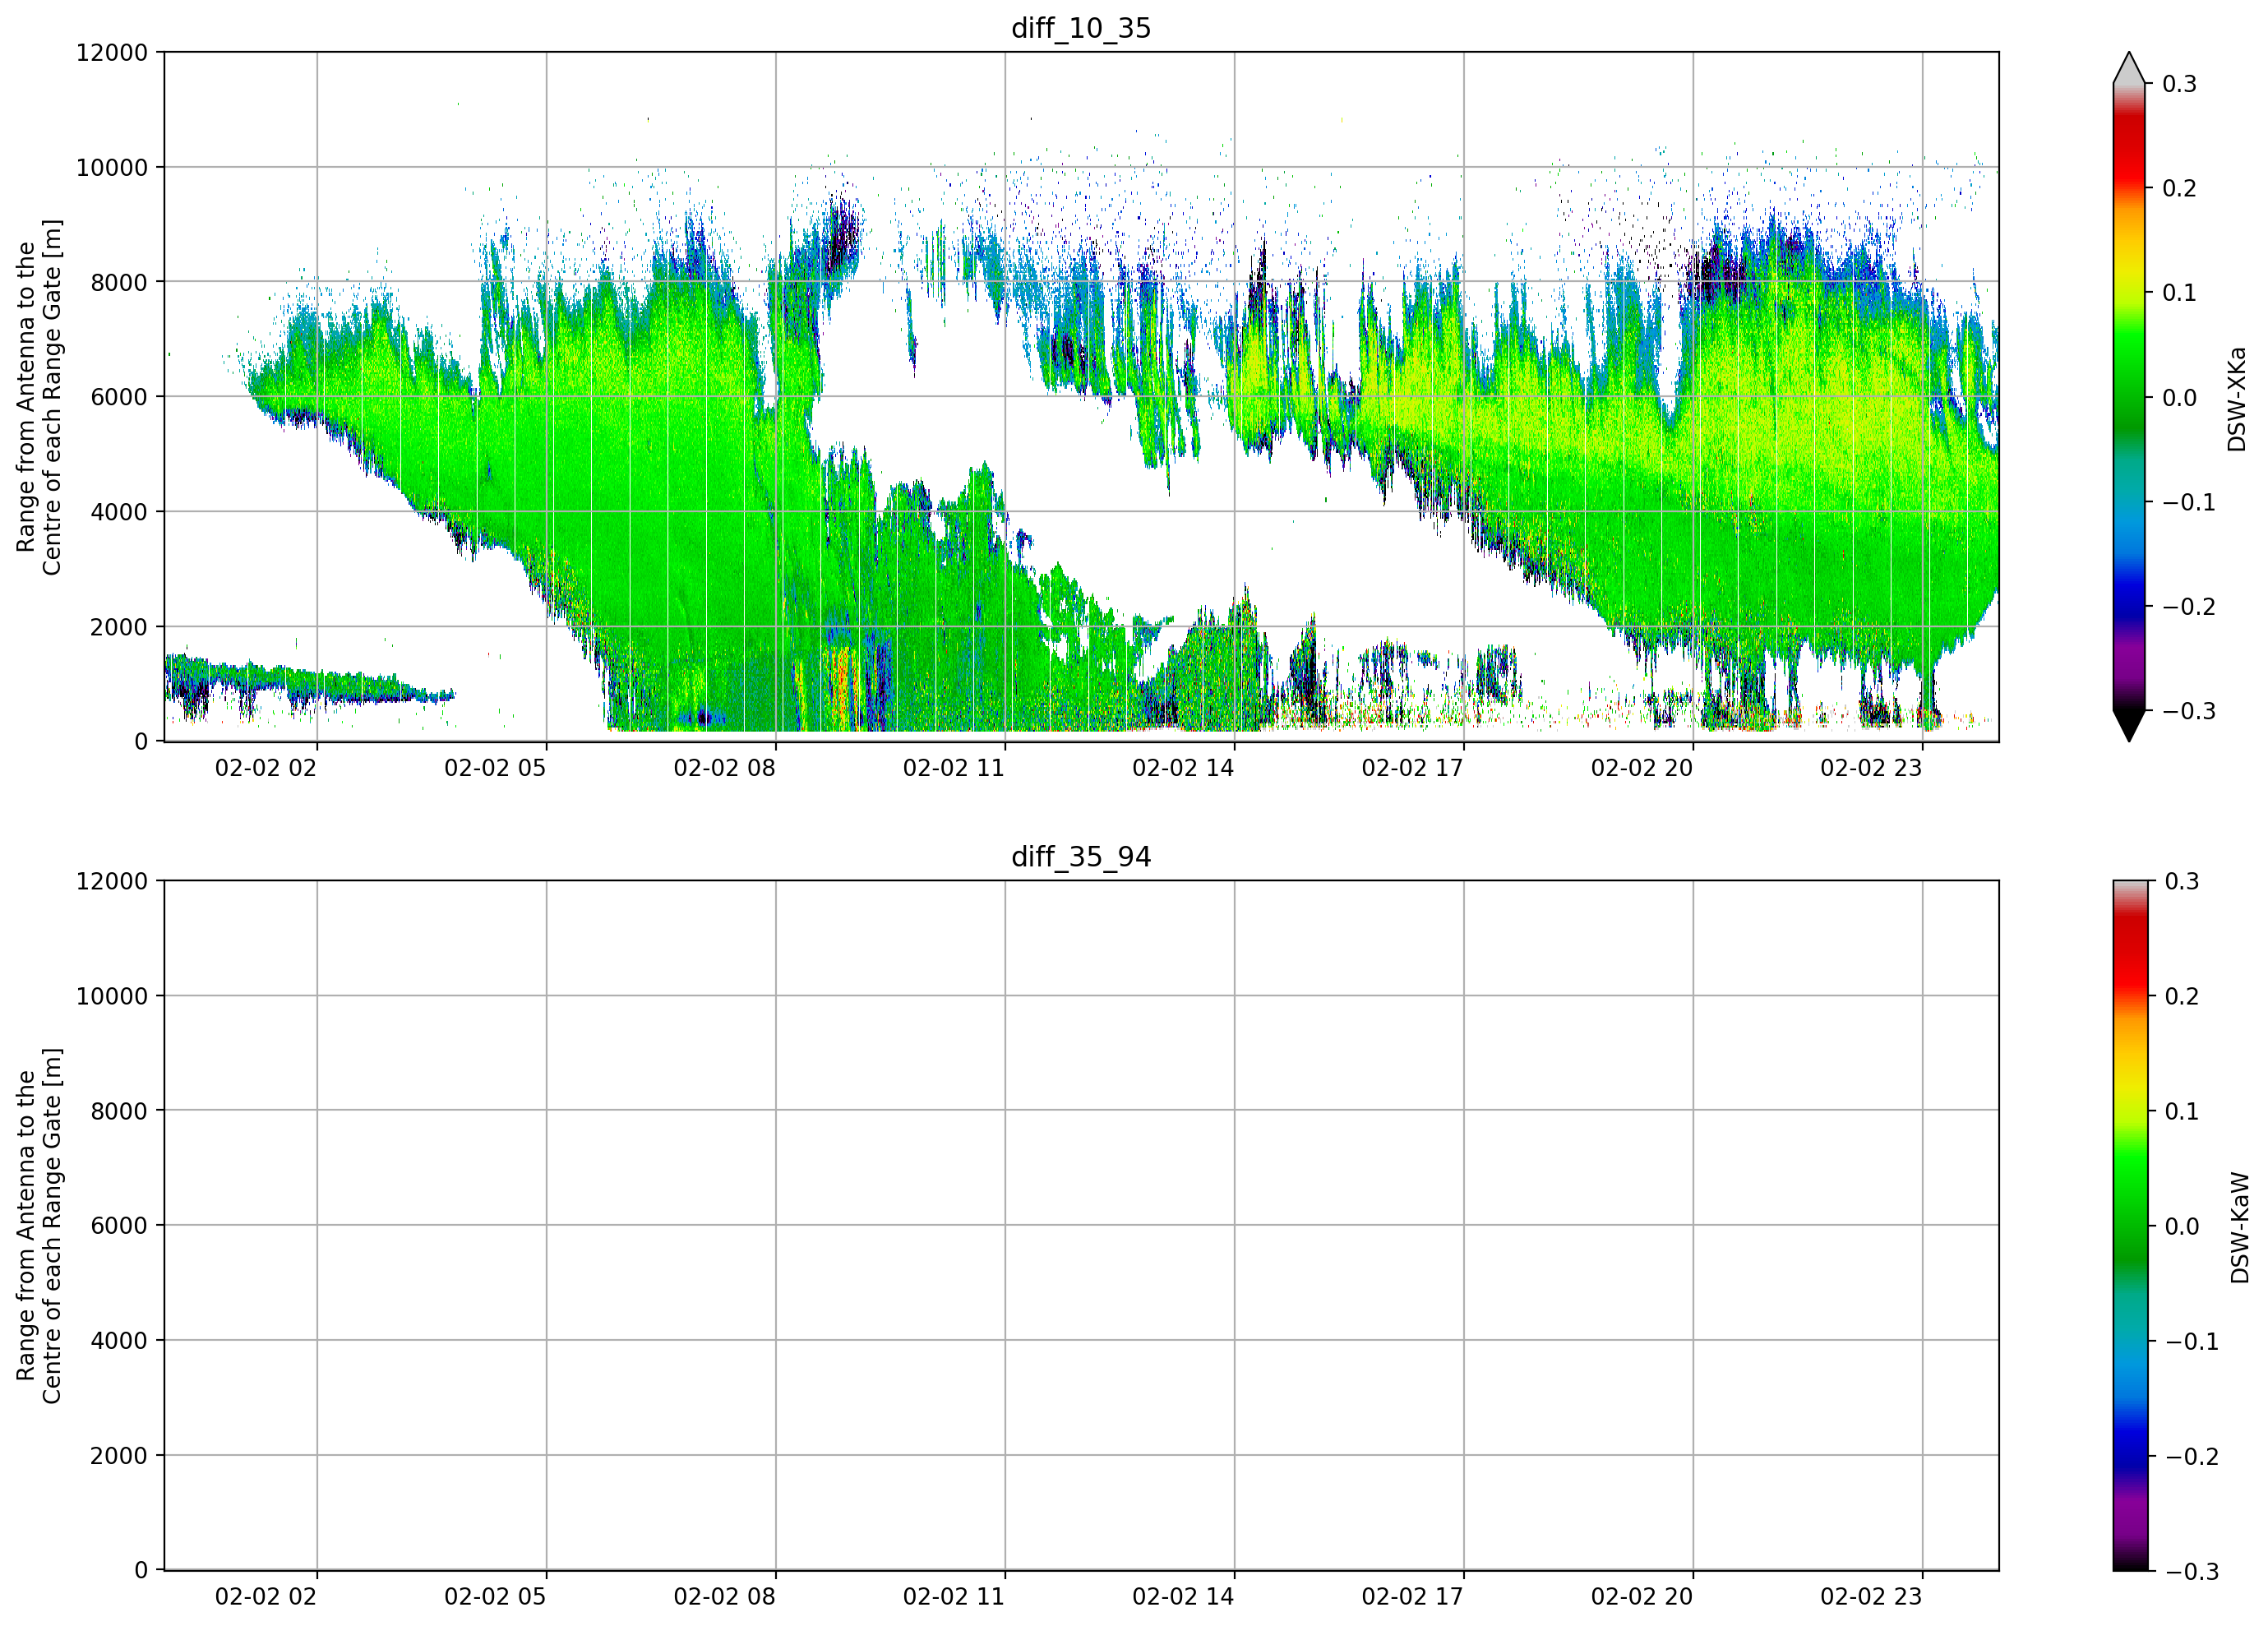Click the diff_35_94 plot title
The width and height of the screenshot is (2268, 1626).
coord(1081,857)
